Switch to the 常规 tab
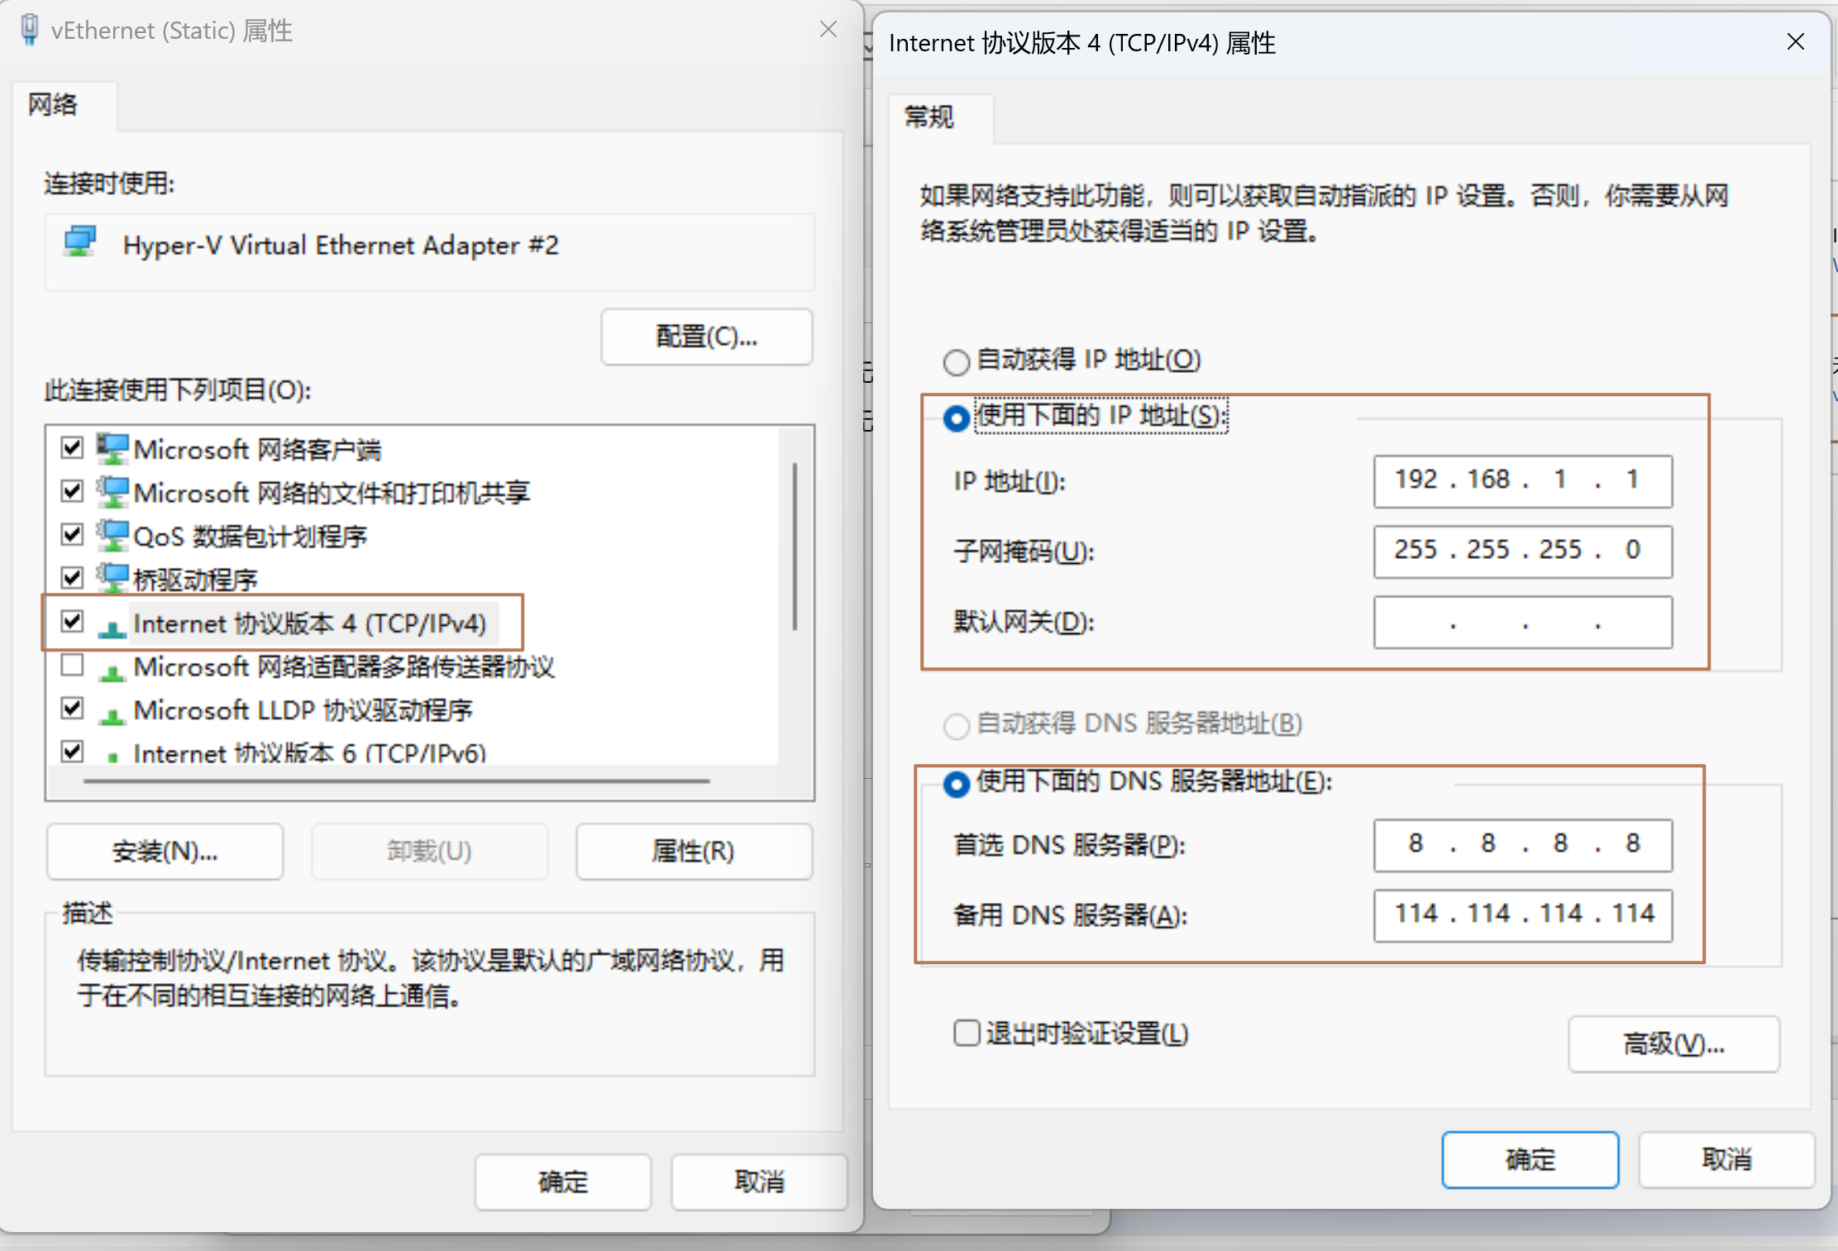The image size is (1838, 1251). pyautogui.click(x=929, y=117)
